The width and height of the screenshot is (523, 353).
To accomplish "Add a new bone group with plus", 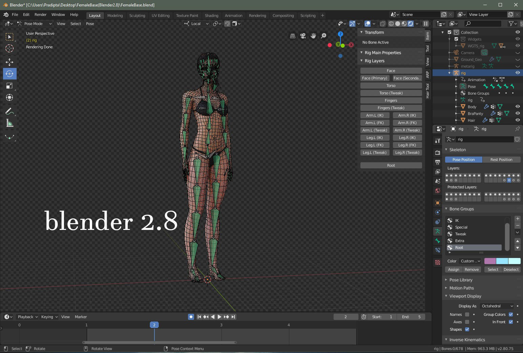I will (518, 219).
